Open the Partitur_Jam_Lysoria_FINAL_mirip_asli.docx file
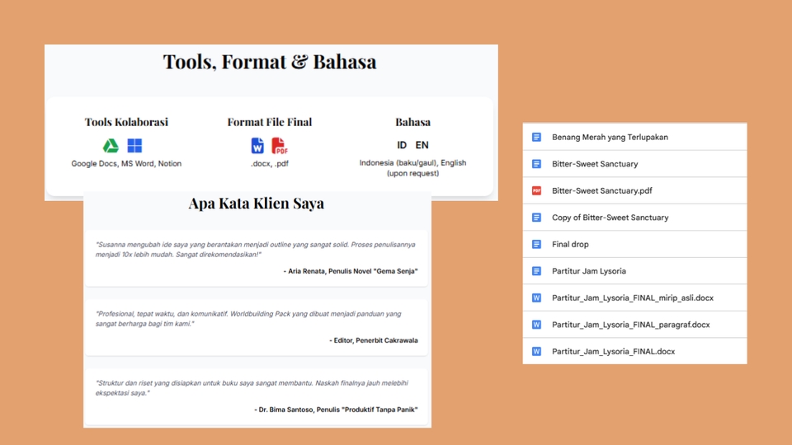The width and height of the screenshot is (792, 445). [x=632, y=297]
